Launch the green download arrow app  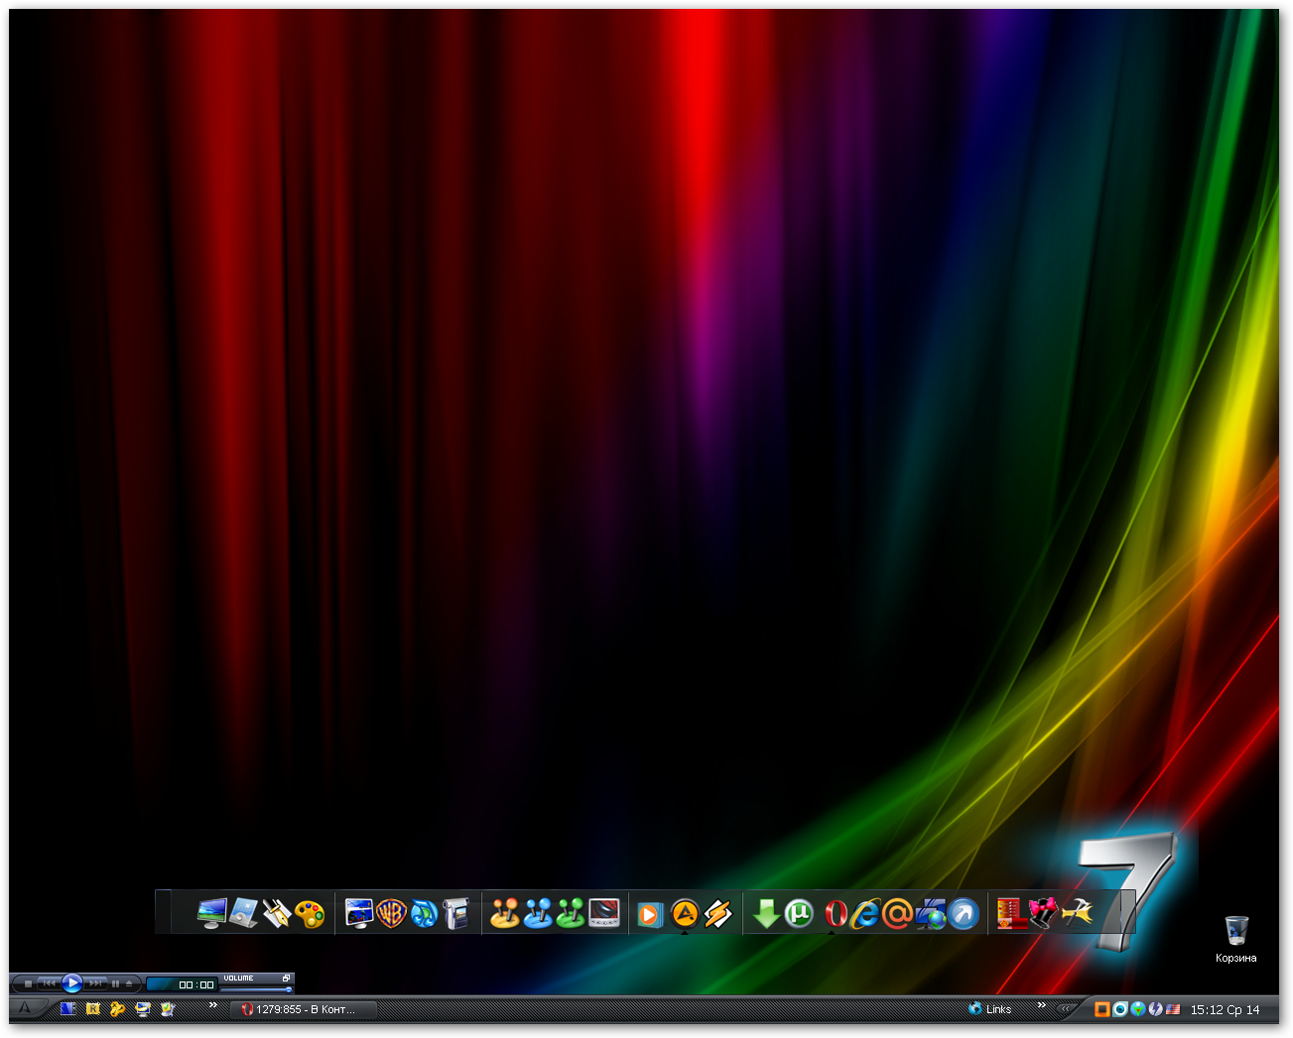tap(768, 914)
